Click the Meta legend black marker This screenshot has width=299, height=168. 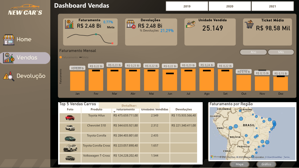81,57
